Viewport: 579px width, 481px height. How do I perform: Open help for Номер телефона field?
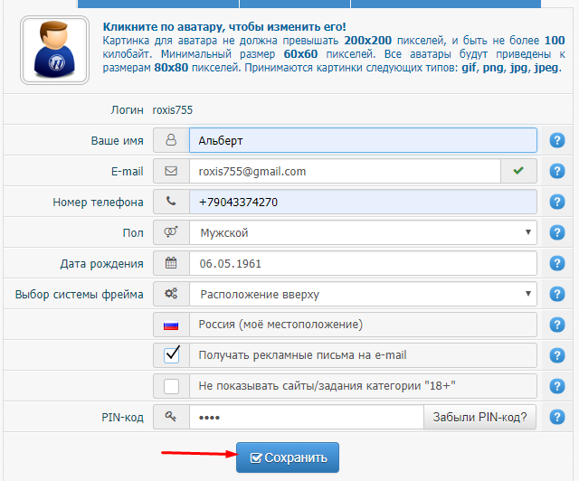pyautogui.click(x=557, y=202)
